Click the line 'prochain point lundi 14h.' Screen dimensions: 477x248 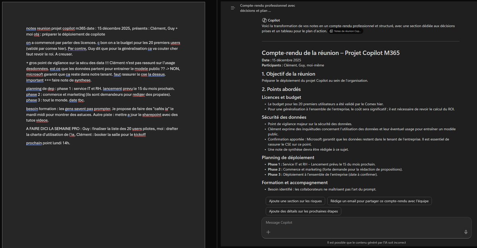click(48, 143)
